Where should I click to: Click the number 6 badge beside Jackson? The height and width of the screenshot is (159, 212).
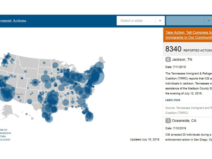[x=168, y=59]
